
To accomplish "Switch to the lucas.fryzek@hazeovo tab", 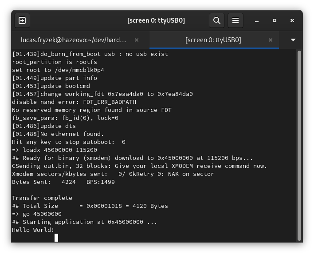I will 73,40.
